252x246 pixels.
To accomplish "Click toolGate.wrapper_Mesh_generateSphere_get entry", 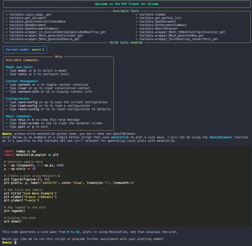I will click(x=44, y=39).
